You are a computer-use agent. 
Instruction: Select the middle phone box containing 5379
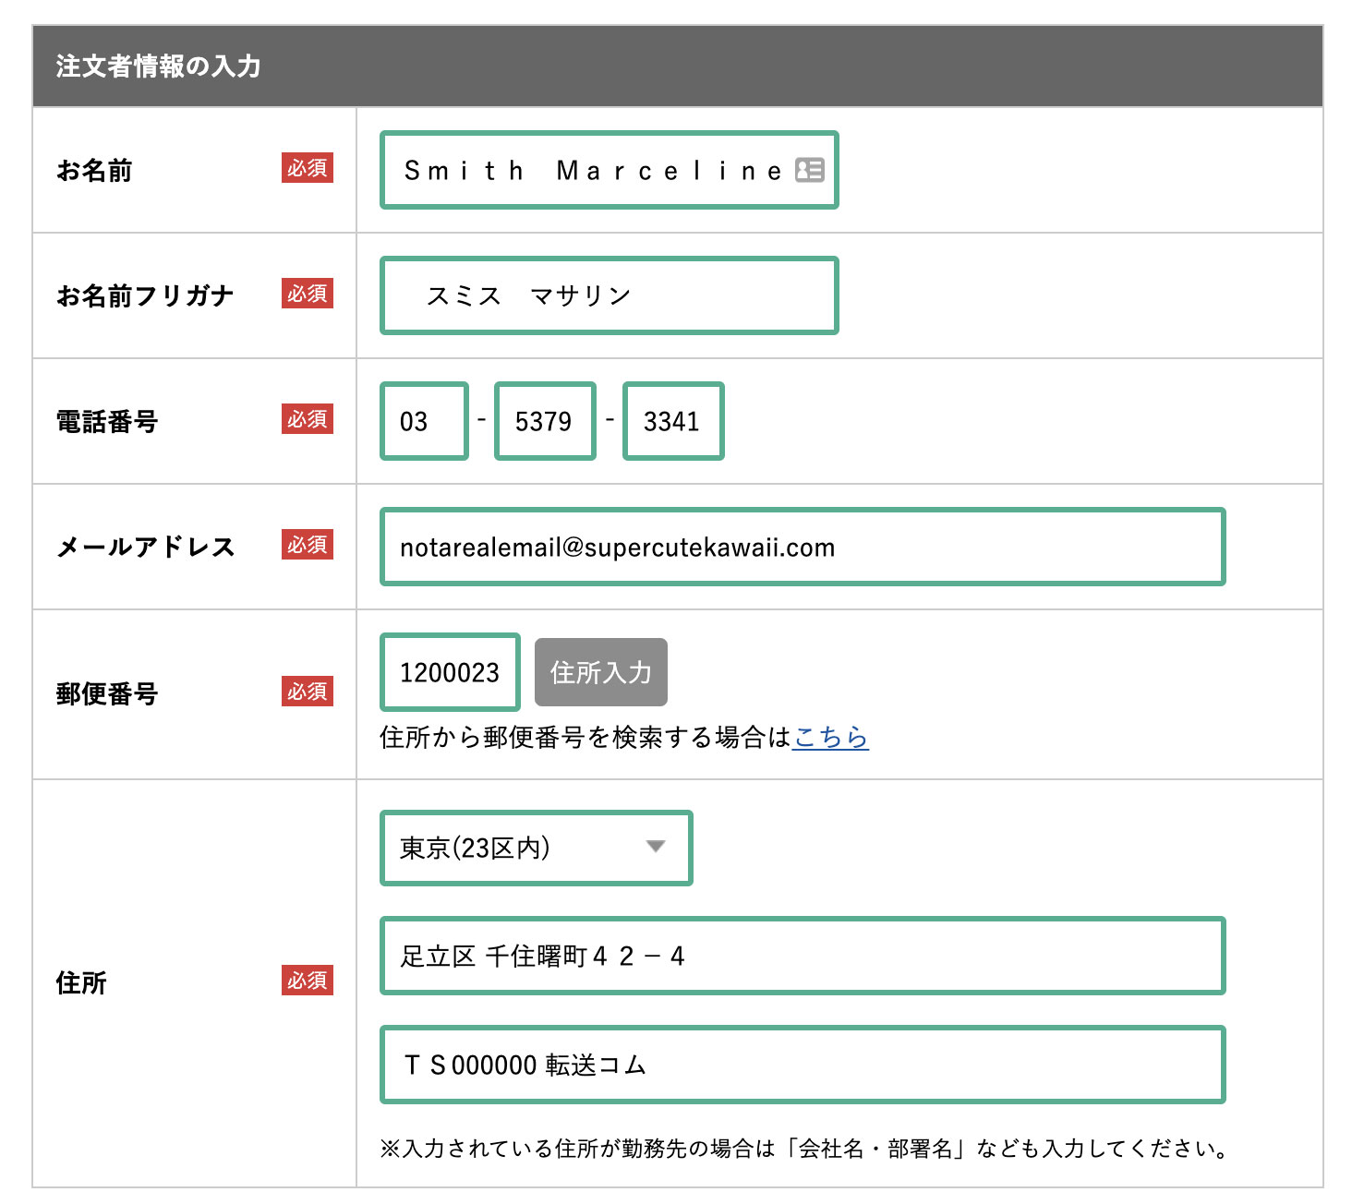[545, 421]
